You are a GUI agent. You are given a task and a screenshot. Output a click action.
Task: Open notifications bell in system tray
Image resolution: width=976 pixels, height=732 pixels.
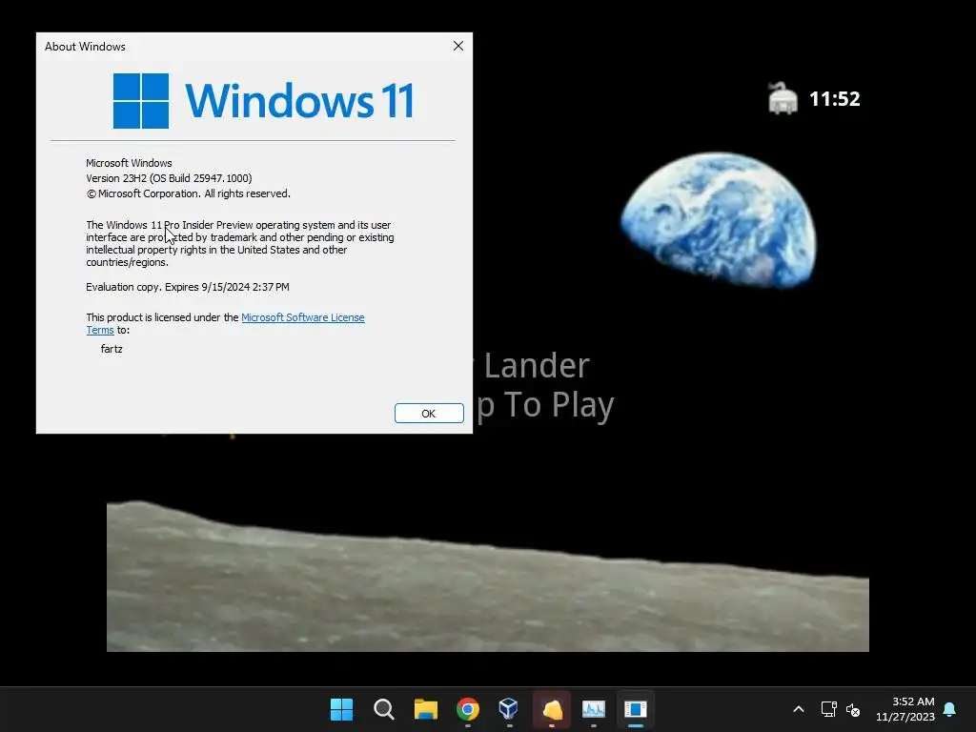(x=950, y=709)
